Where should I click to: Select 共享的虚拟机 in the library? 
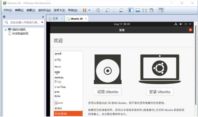(20, 33)
